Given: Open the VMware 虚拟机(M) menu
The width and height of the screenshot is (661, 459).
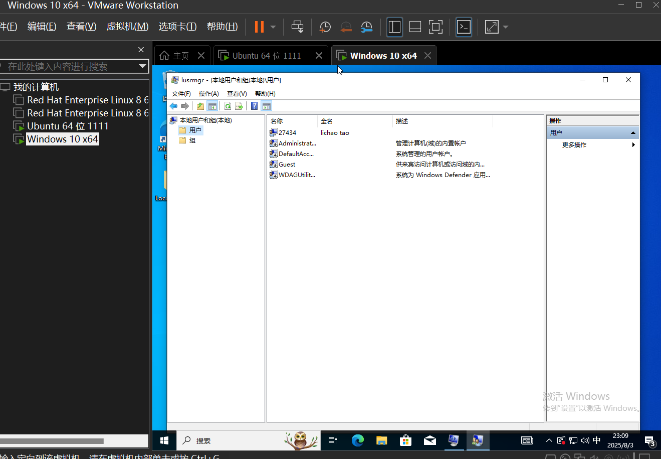Looking at the screenshot, I should click(127, 27).
